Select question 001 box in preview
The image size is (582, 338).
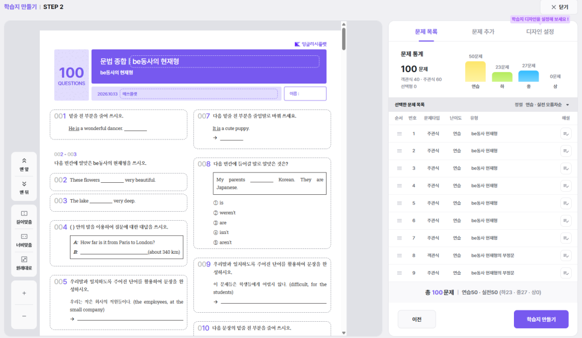tap(119, 124)
